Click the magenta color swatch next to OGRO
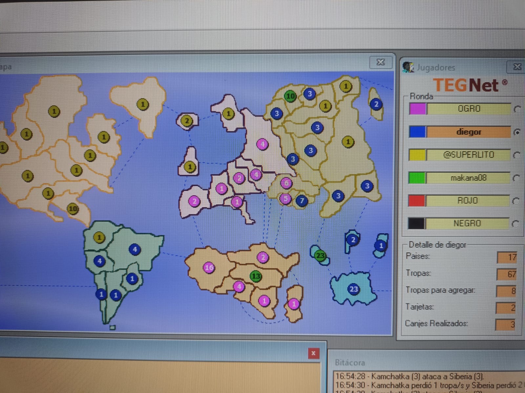The width and height of the screenshot is (525, 393). click(417, 109)
